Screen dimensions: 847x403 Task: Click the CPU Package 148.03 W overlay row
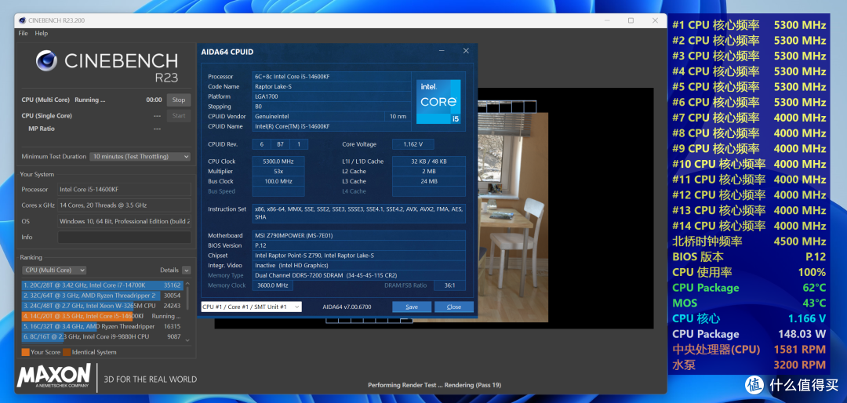pyautogui.click(x=749, y=334)
